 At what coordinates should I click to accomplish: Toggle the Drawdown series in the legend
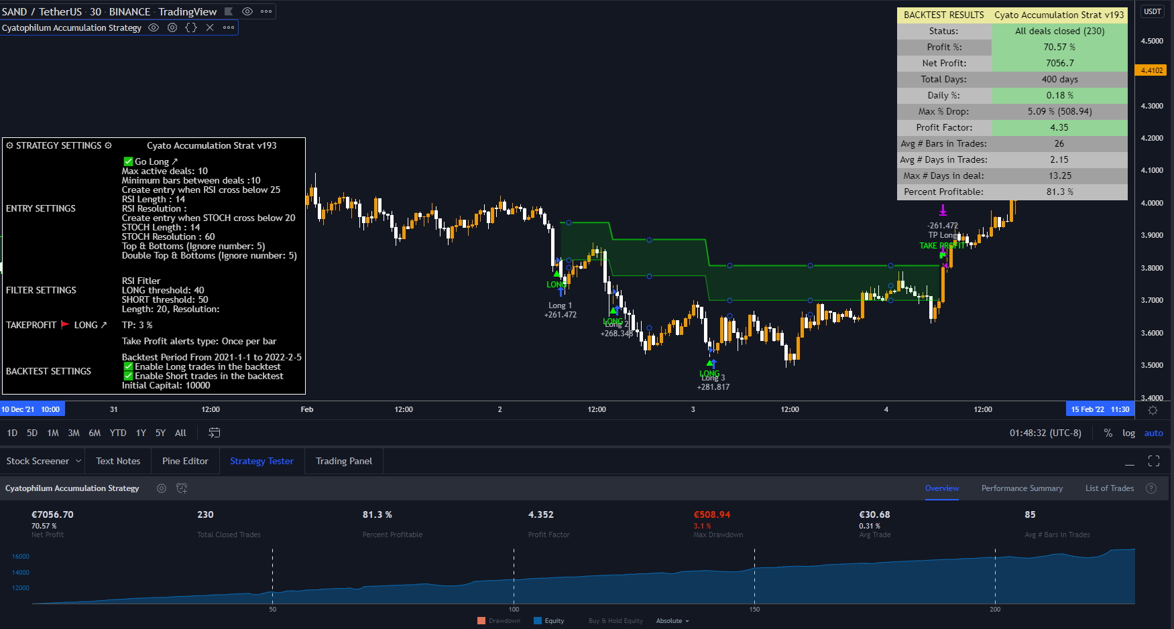[499, 621]
